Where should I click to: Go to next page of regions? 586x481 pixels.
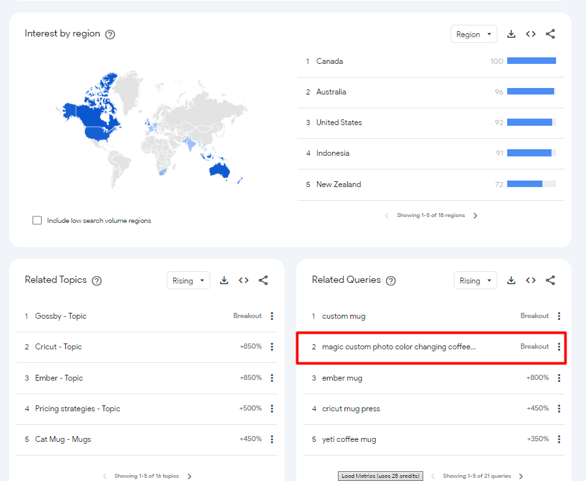click(x=475, y=216)
